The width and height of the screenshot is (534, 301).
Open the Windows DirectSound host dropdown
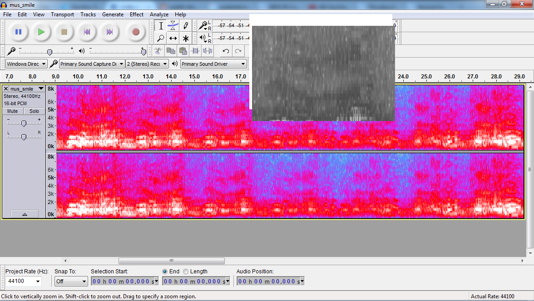(26, 63)
